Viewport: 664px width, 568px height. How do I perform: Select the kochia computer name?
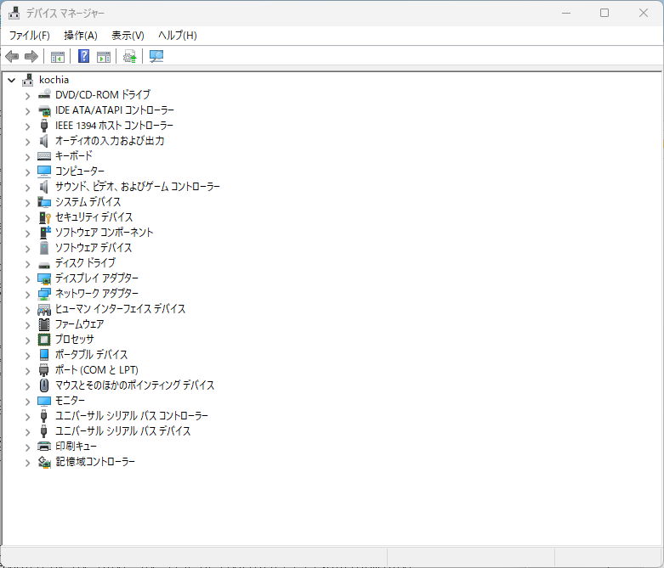point(54,80)
